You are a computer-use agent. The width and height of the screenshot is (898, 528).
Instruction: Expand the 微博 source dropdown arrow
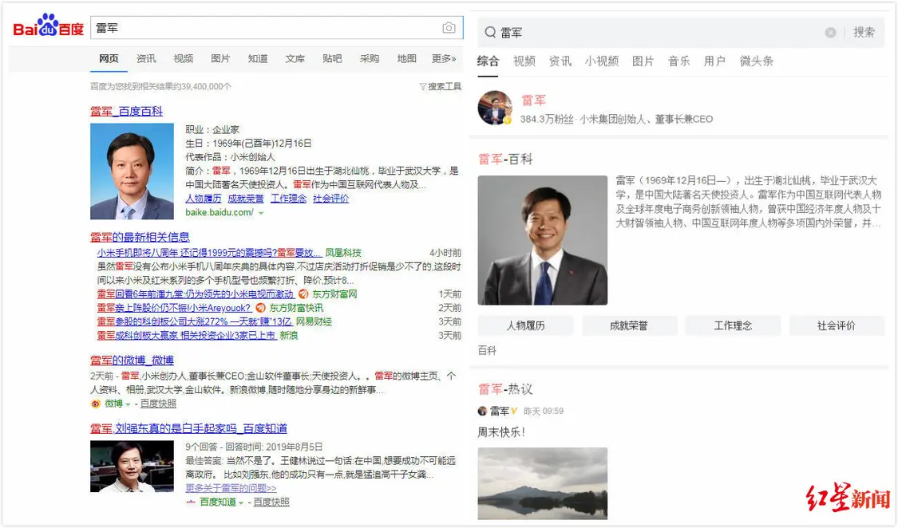tap(128, 404)
